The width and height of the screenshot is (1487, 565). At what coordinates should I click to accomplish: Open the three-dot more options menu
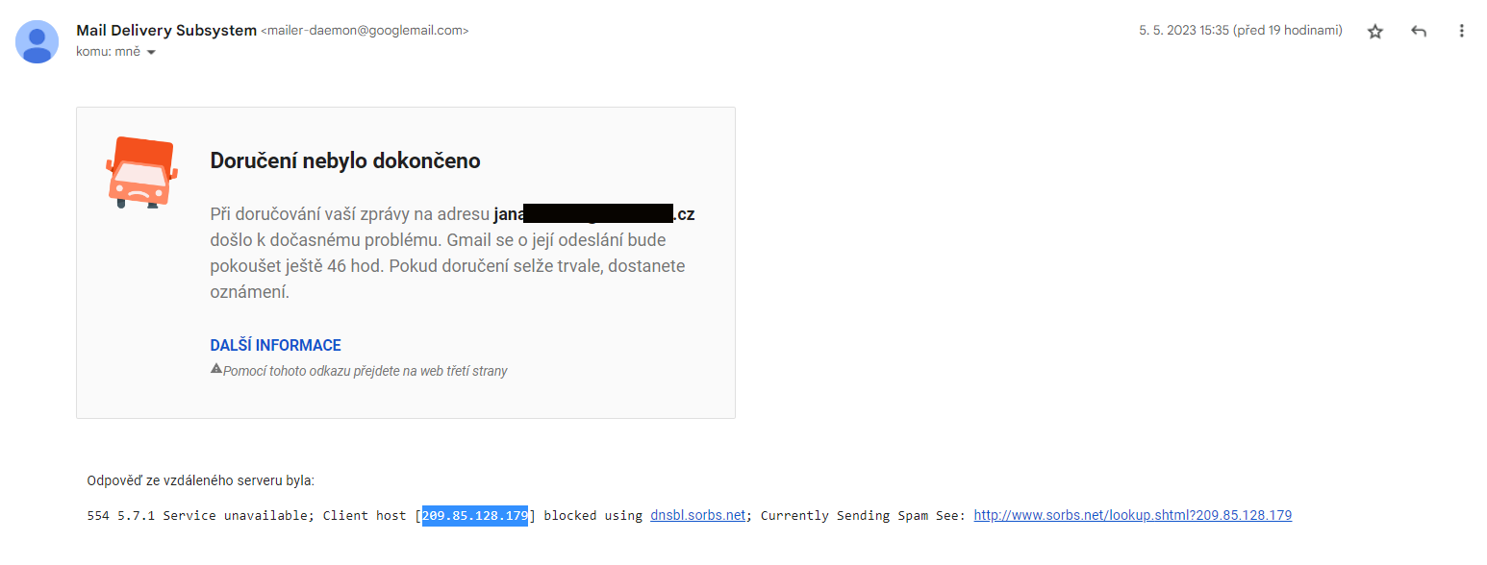click(x=1461, y=32)
